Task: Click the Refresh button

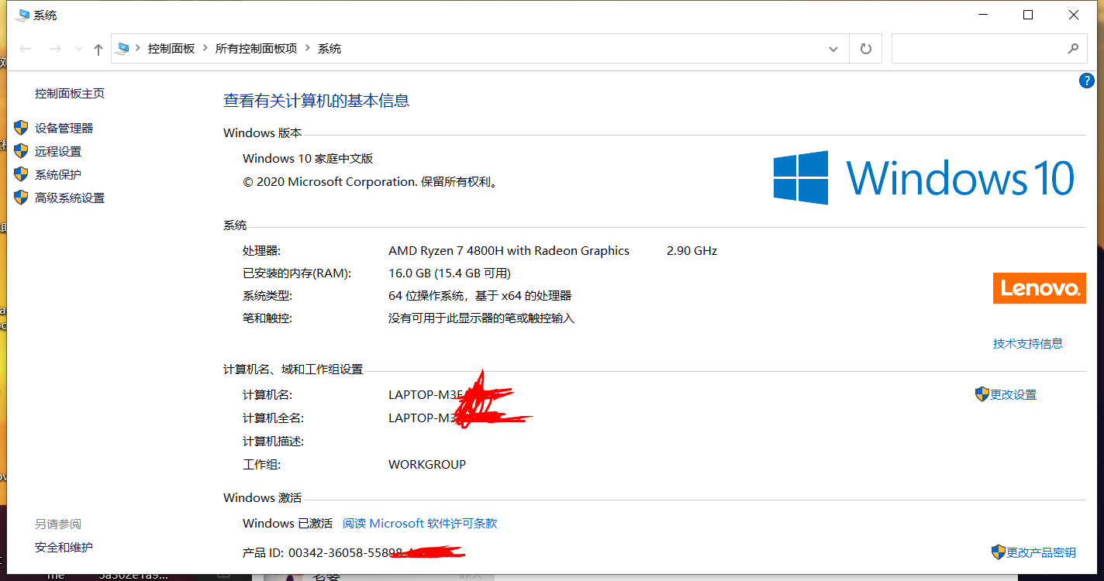Action: [866, 49]
